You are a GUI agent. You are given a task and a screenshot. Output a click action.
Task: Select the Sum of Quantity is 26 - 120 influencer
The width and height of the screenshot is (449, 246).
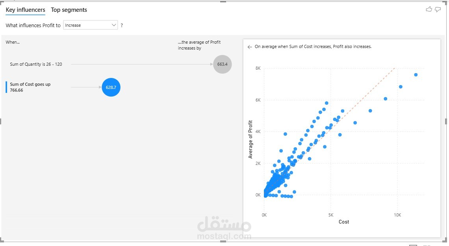(36, 65)
